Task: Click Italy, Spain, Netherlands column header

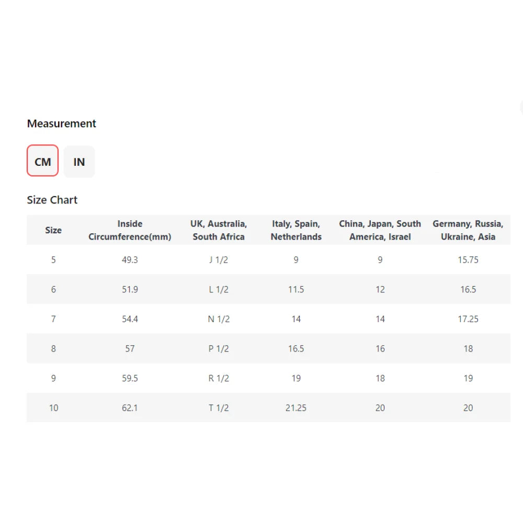Action: [x=296, y=230]
